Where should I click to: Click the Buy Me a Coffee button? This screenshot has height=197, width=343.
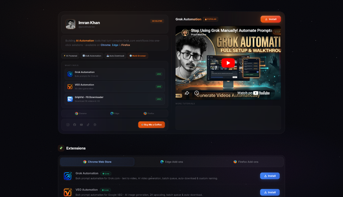[151, 125]
